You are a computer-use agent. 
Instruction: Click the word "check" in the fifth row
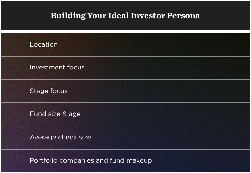(66, 137)
